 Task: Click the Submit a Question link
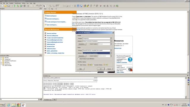122,62
